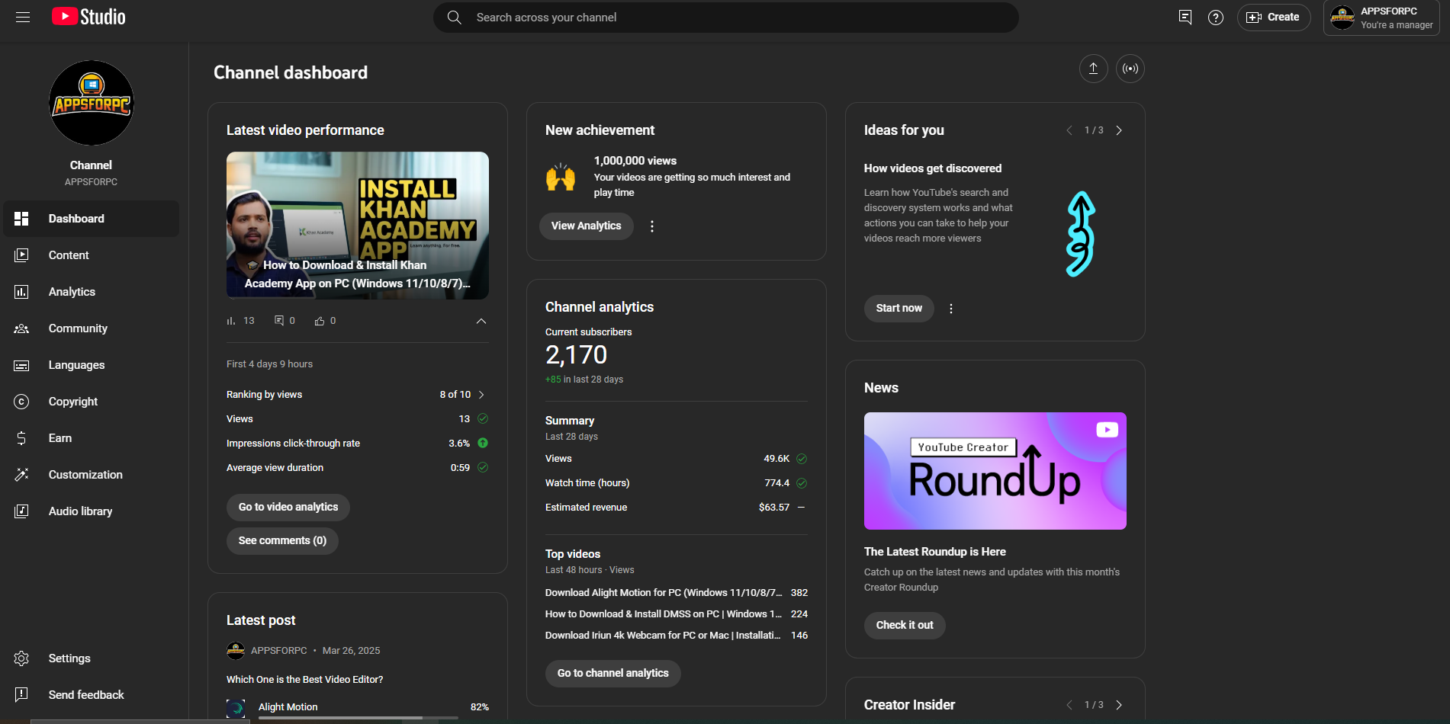This screenshot has height=724, width=1450.
Task: Open top video Download Alight Motion for PC
Action: [x=664, y=593]
